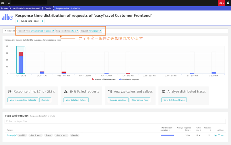Viewport: 231px width, 145px height.
Task: Sort by Name column header
Action: coord(10,130)
